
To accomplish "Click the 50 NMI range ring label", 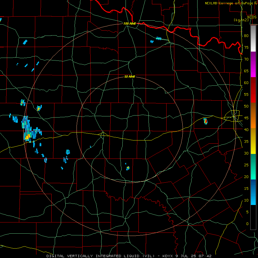I will click(x=130, y=77).
